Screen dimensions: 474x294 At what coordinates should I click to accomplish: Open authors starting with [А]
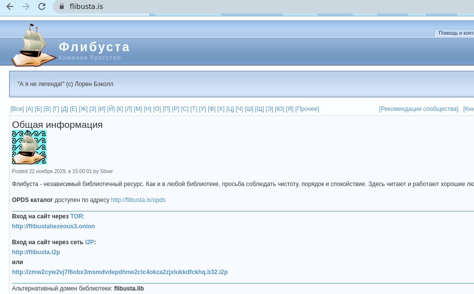click(29, 109)
